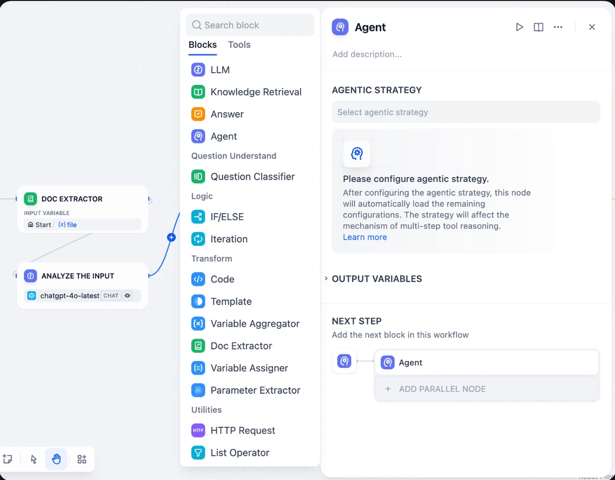Click the Variable Assigner block label
615x480 pixels.
tap(250, 368)
